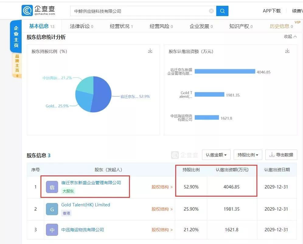The width and height of the screenshot is (303, 244).
Task: Click the 认缴出资额(万元) column header
Action: click(x=232, y=170)
